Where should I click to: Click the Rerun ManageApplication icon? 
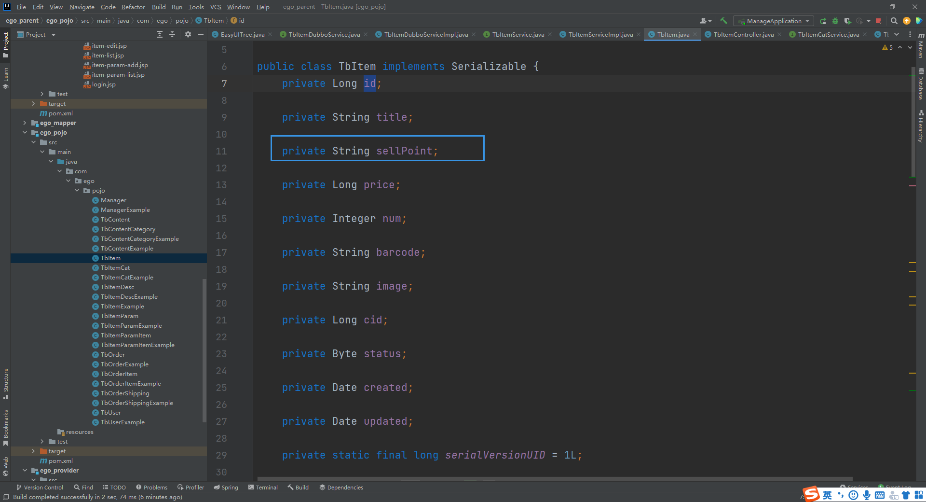coord(823,21)
